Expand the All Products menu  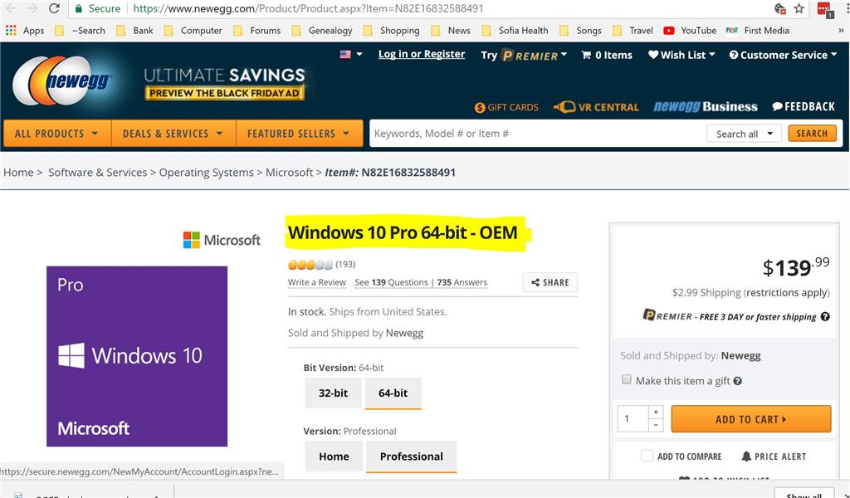pyautogui.click(x=57, y=134)
